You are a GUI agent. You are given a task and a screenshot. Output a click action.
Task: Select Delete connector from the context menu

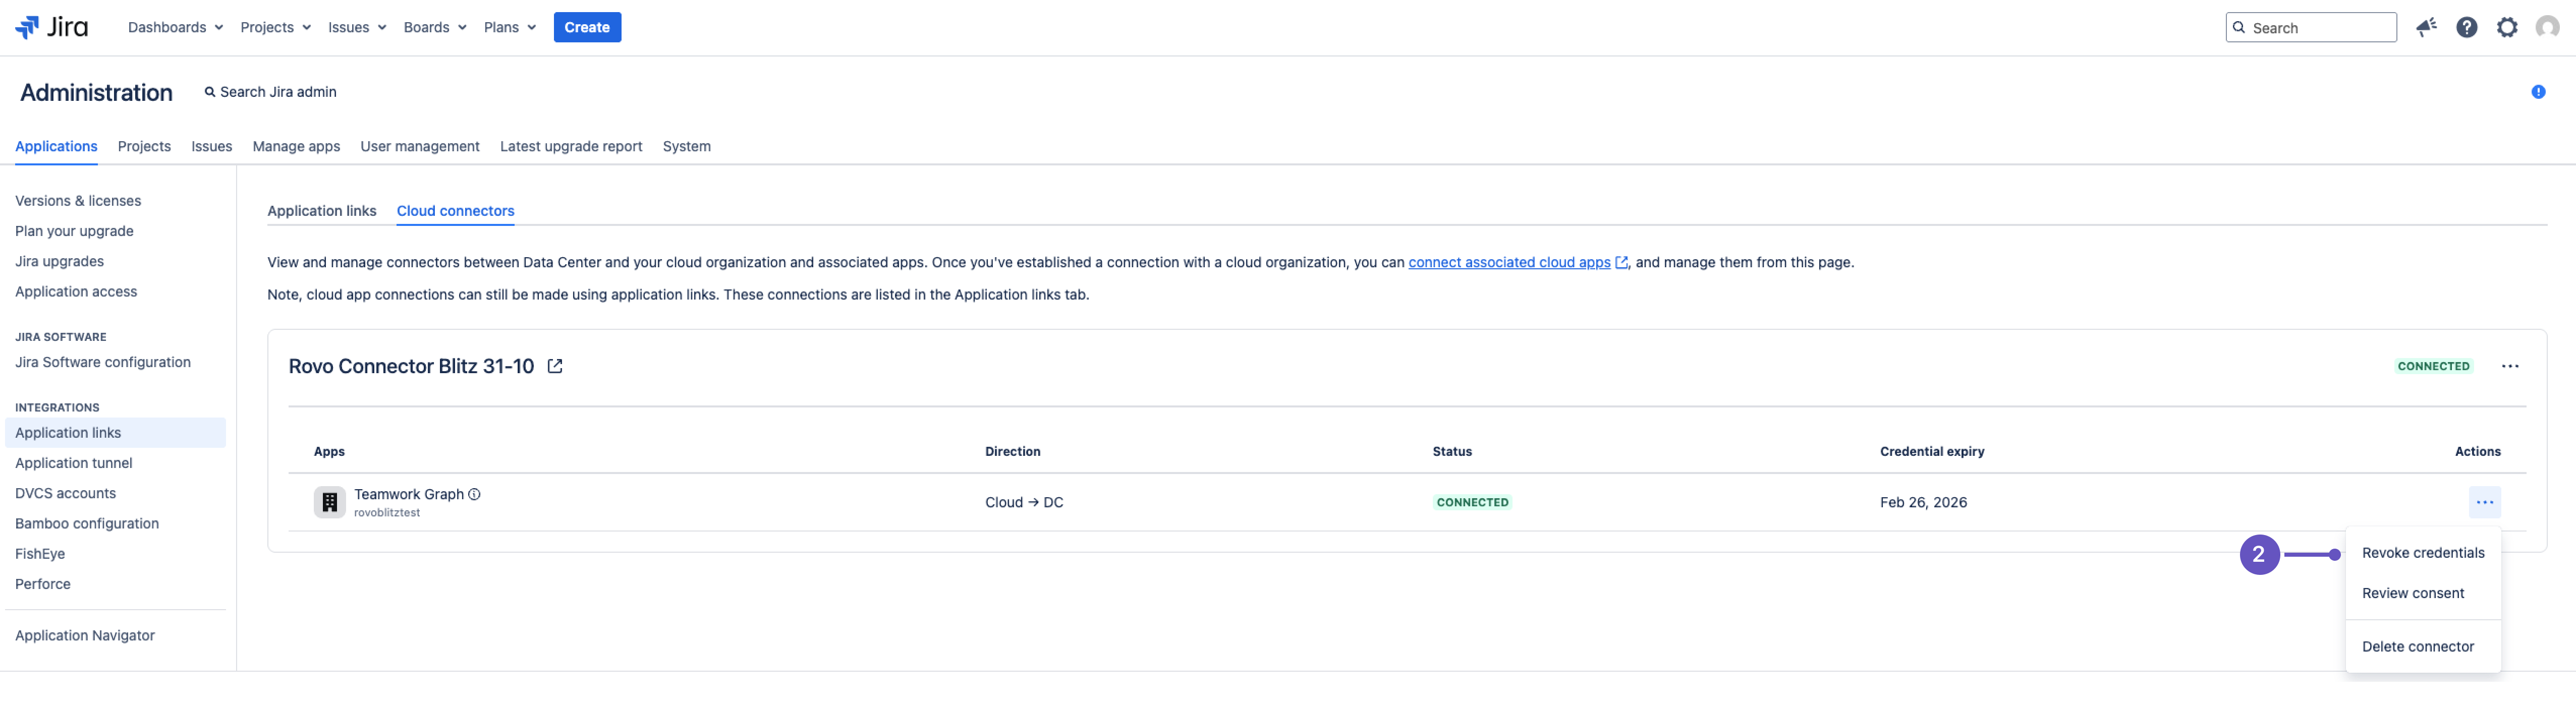[2419, 646]
